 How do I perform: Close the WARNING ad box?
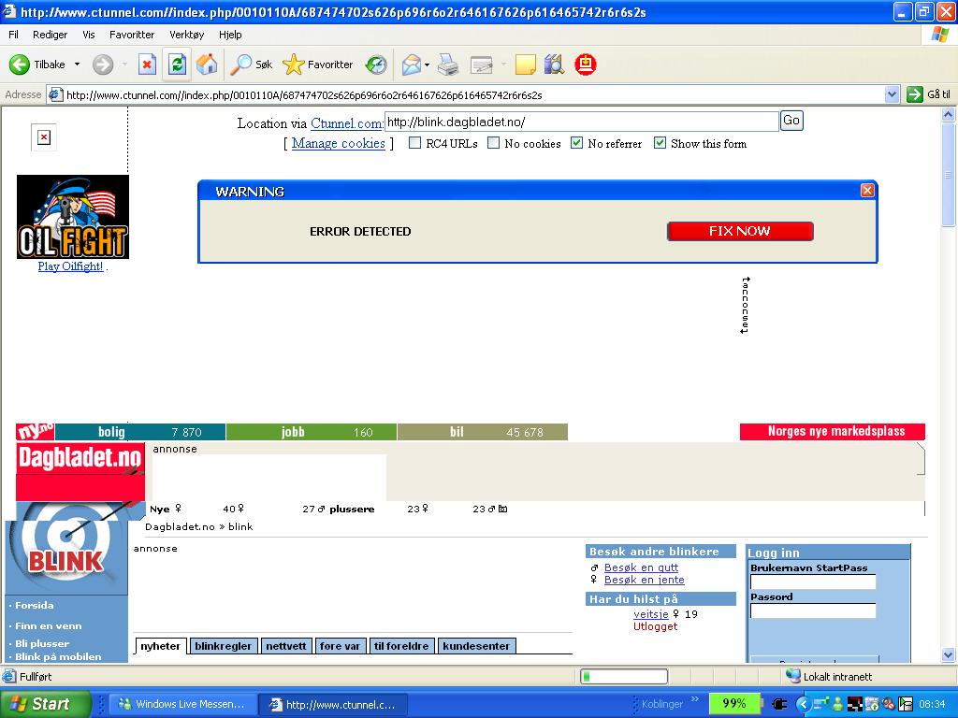[867, 191]
